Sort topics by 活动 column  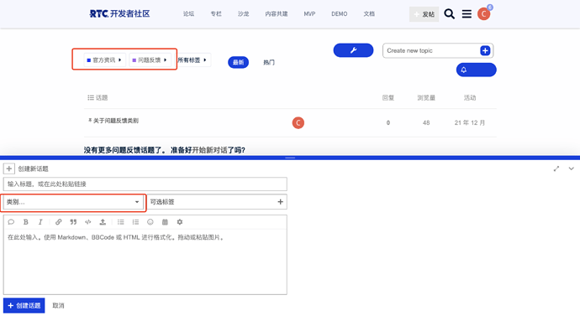coord(470,98)
